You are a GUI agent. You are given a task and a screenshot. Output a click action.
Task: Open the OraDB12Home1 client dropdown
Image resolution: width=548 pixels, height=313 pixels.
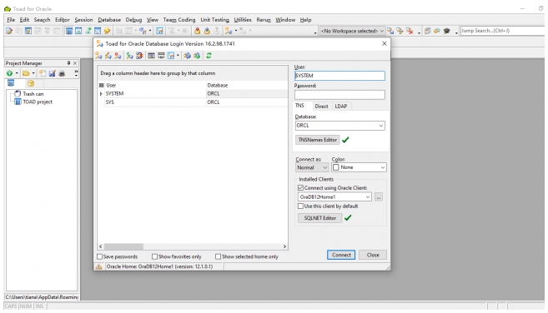[368, 196]
